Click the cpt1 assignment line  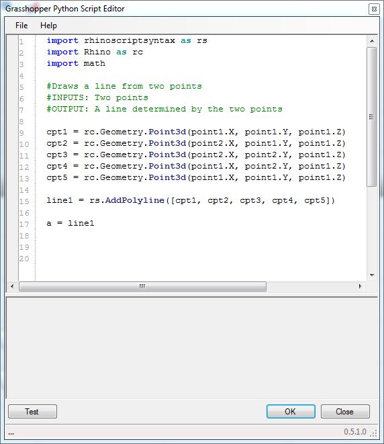point(196,132)
